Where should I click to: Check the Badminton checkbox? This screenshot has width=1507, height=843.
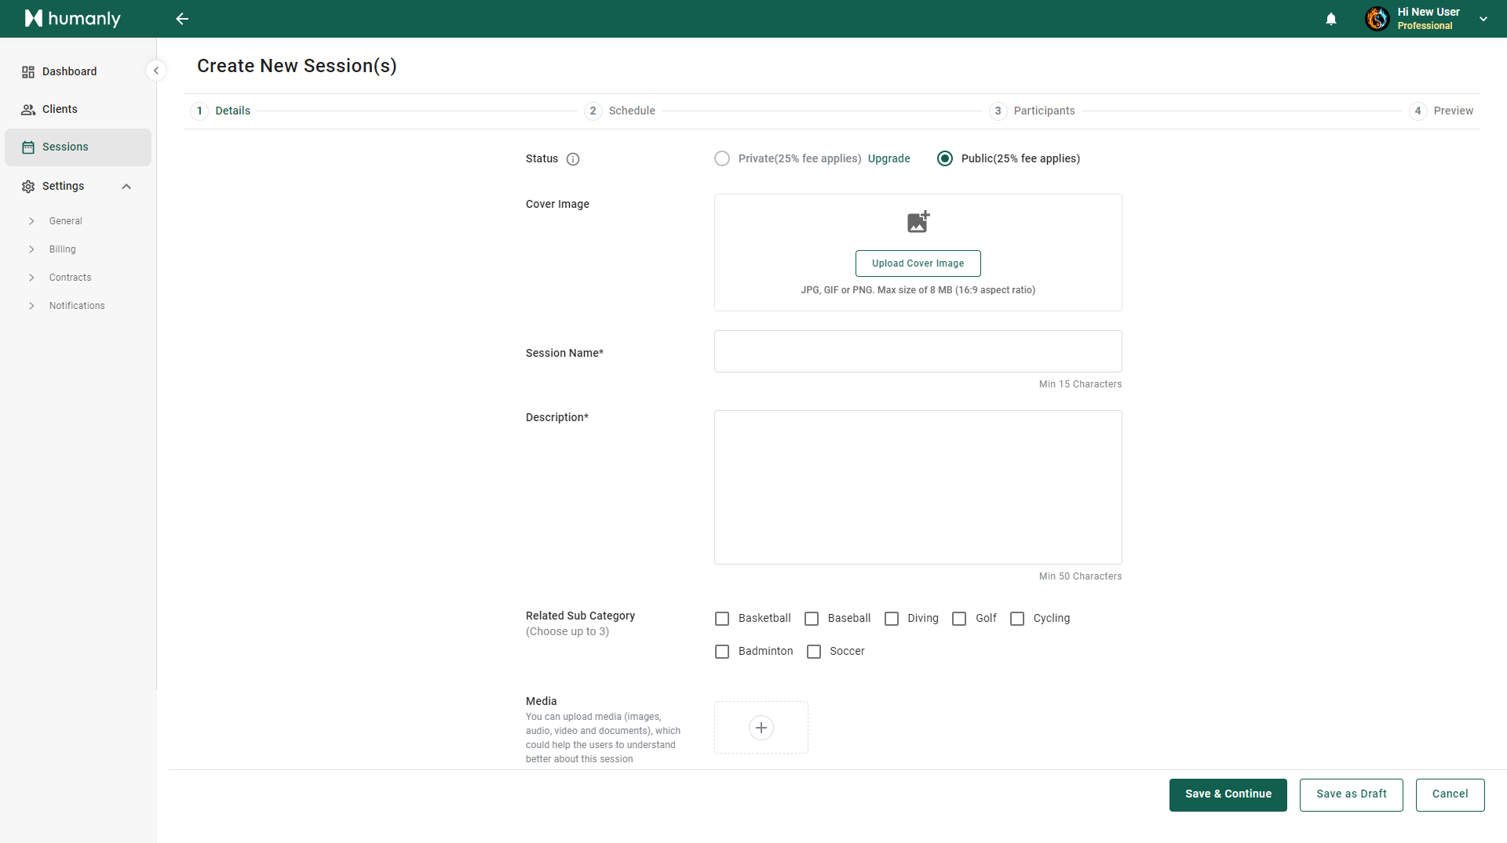(722, 652)
